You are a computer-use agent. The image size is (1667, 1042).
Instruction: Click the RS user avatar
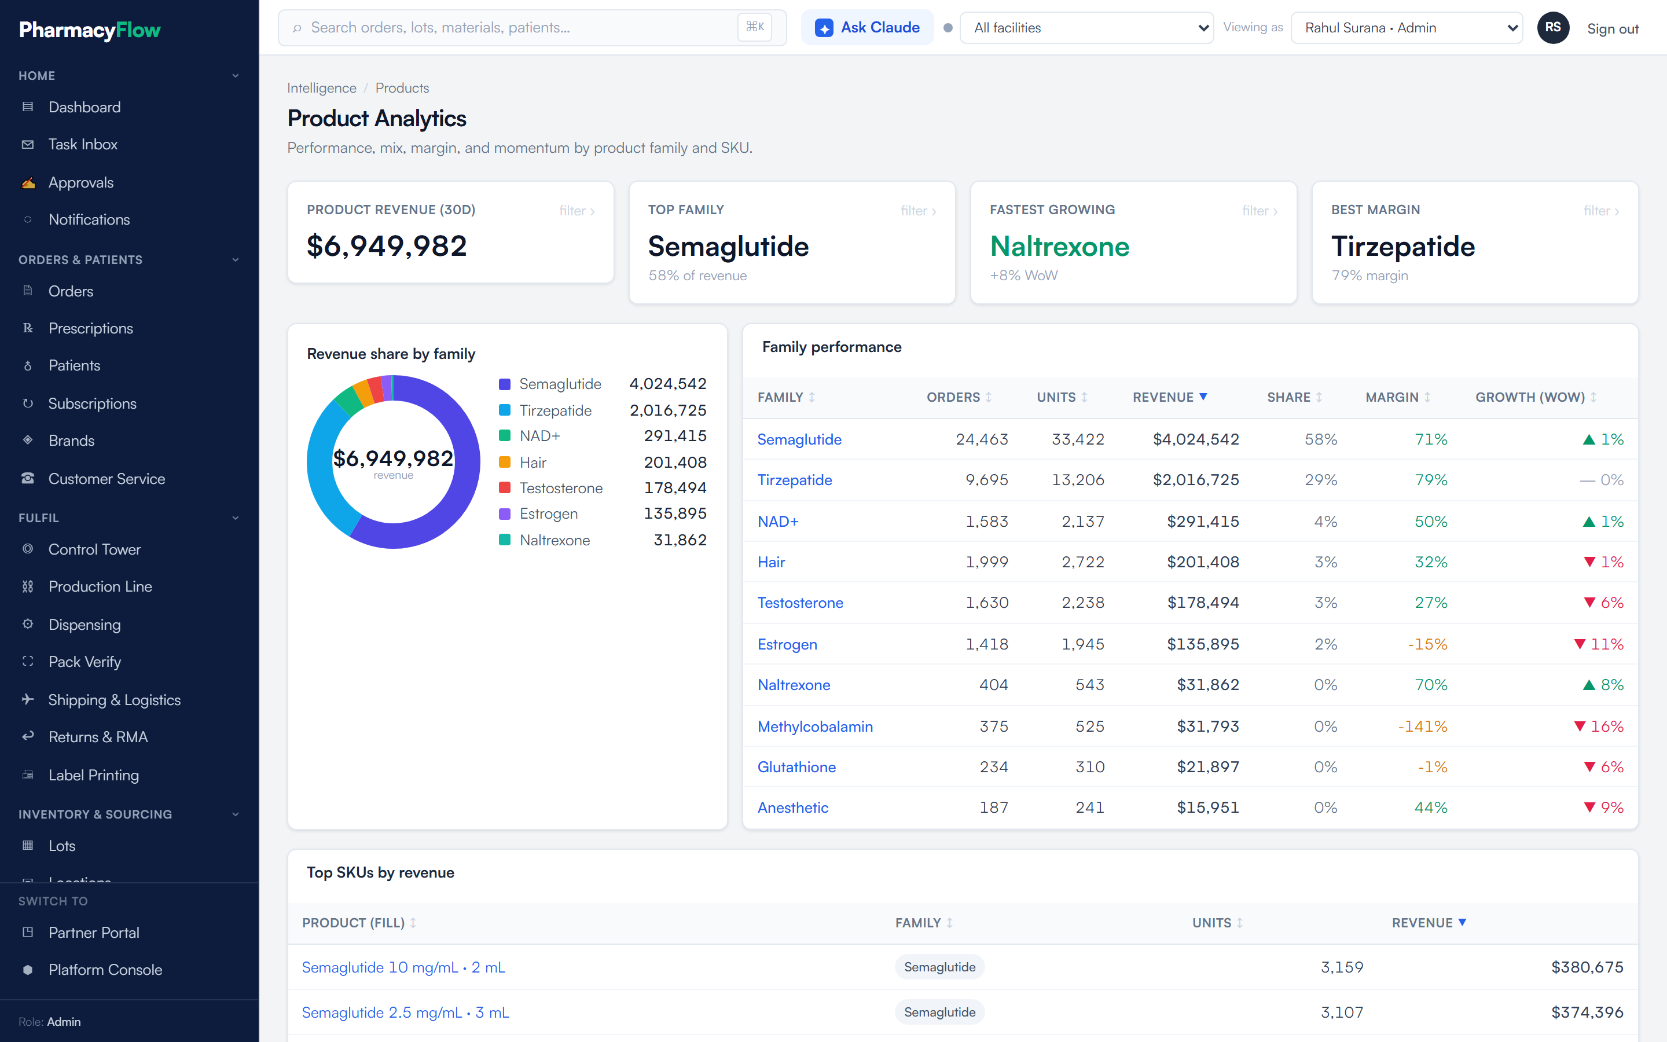1552,28
